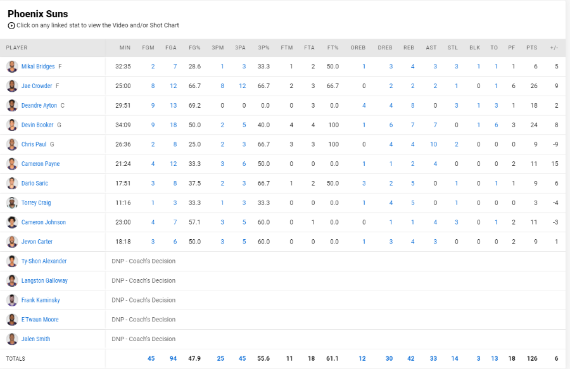The image size is (570, 369).
Task: View Jae Crowder's 8 made three-pointers
Action: 222,86
